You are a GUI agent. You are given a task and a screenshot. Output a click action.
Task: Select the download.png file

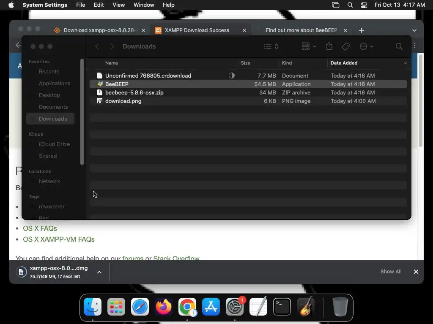tap(248, 101)
